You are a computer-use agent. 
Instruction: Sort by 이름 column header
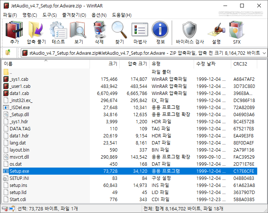click(x=45, y=64)
